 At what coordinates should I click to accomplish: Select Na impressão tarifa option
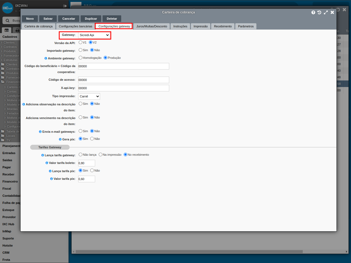point(100,155)
